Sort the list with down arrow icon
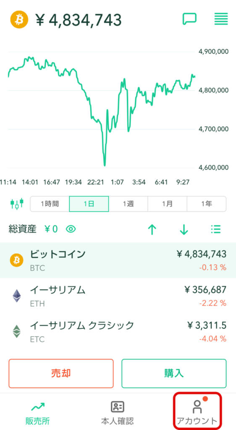Viewport: 236px width, 430px height. 184,230
